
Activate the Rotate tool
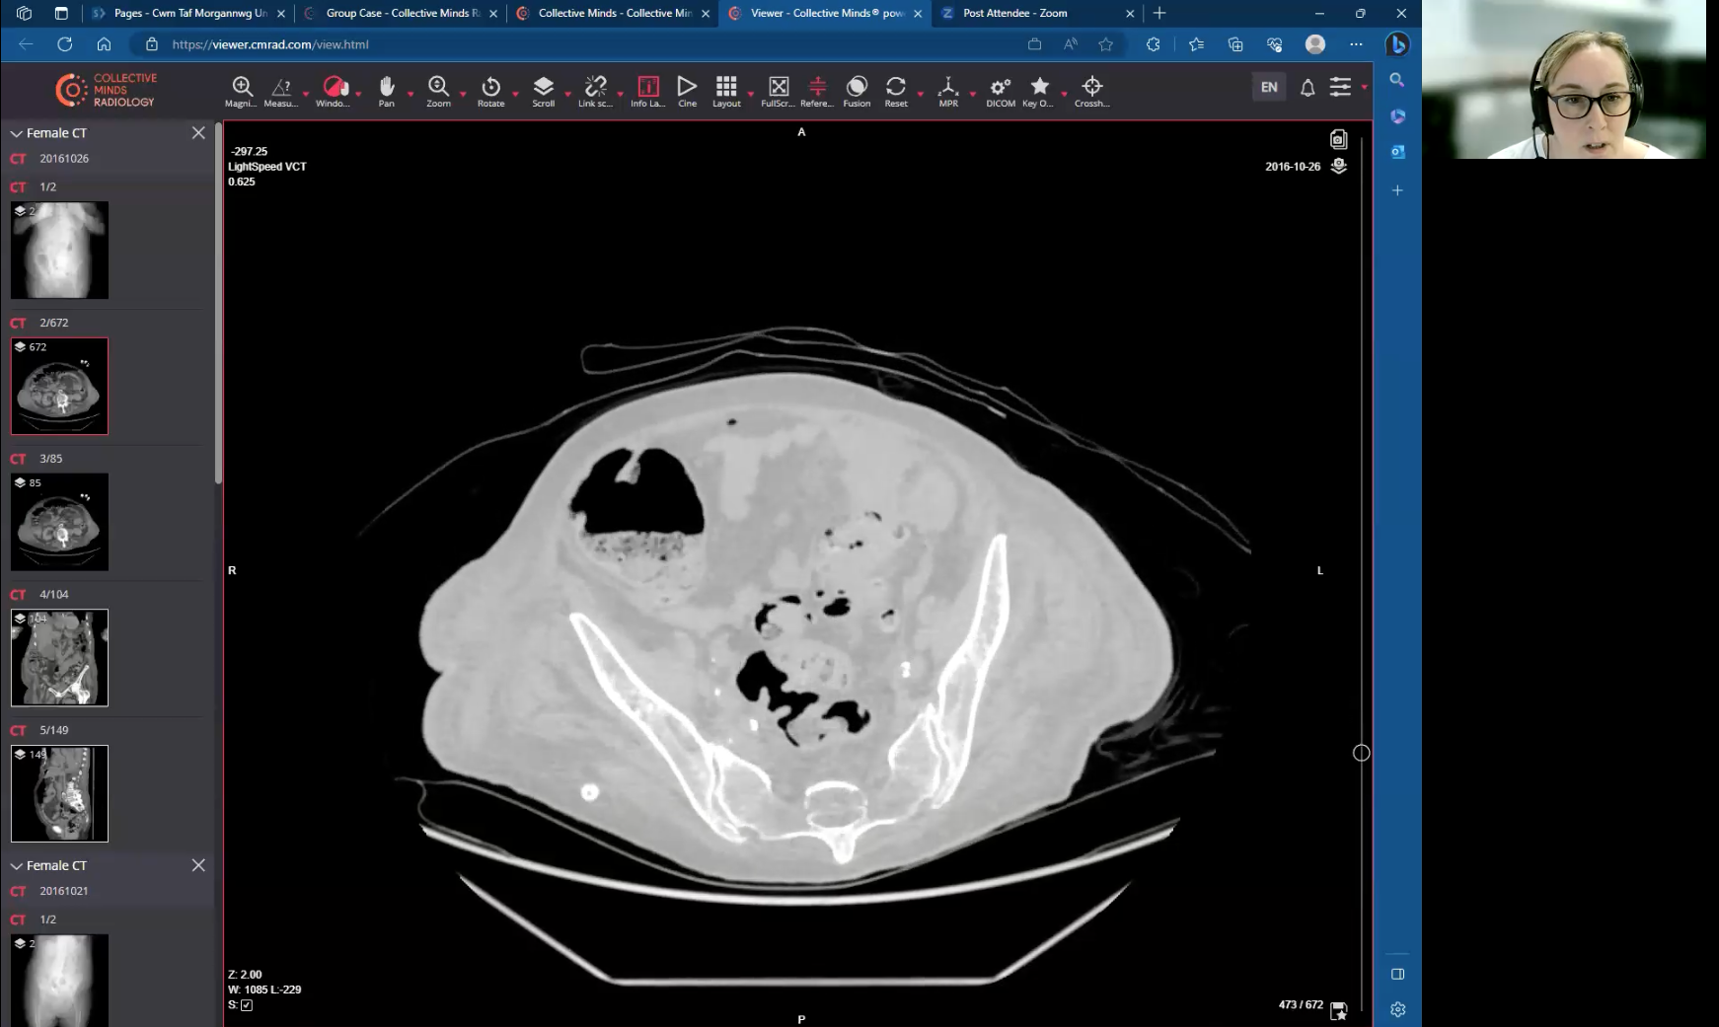coord(491,91)
